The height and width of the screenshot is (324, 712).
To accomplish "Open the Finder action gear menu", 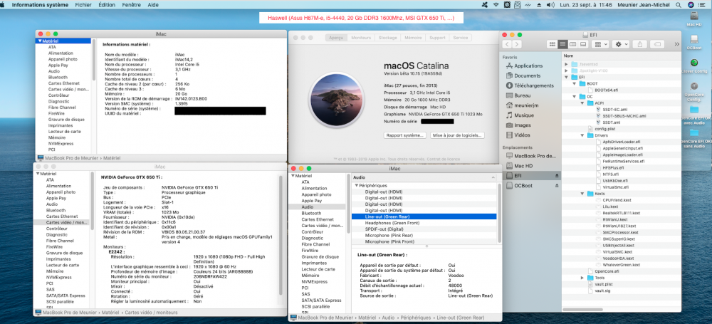I will tap(620, 44).
